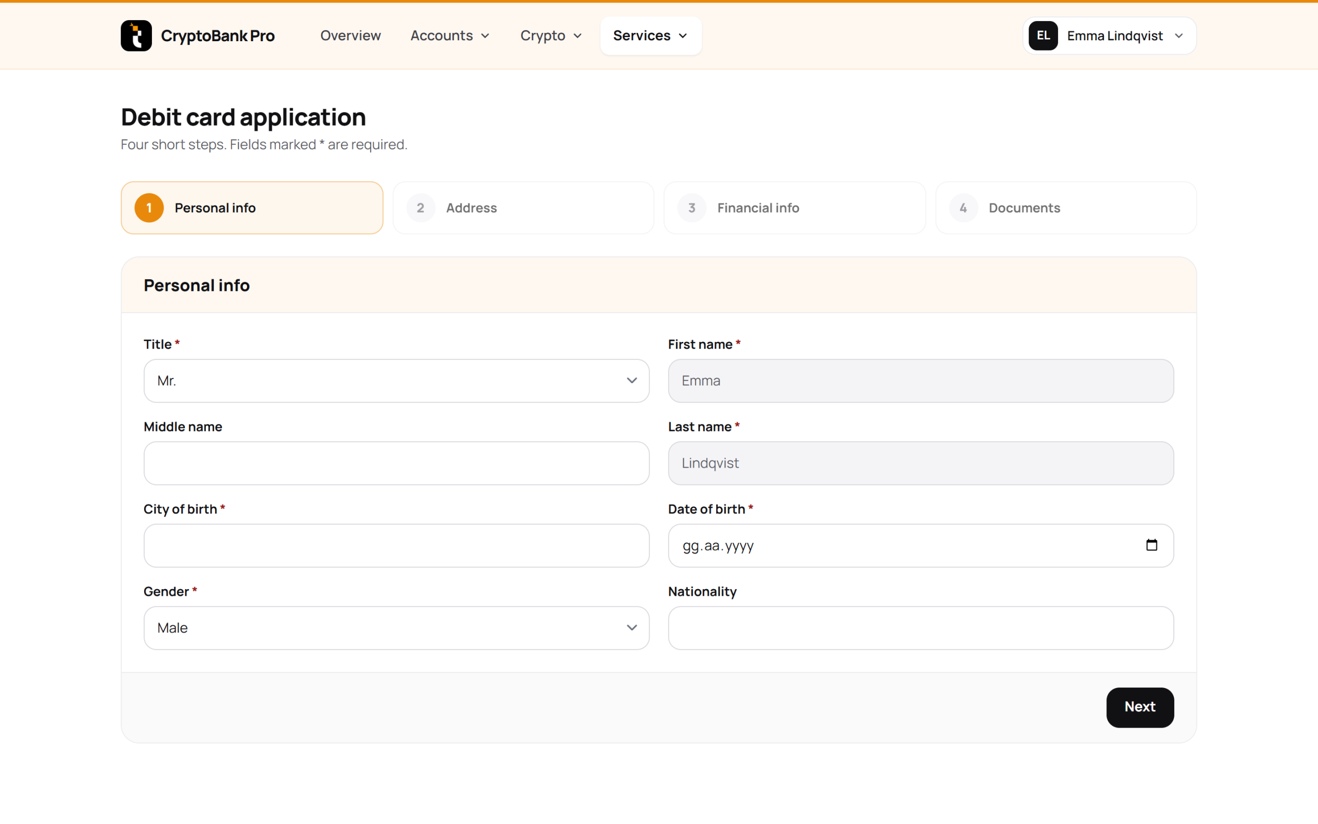1318x824 pixels.
Task: Open the Emma Lindqvist account menu
Action: tap(1109, 36)
